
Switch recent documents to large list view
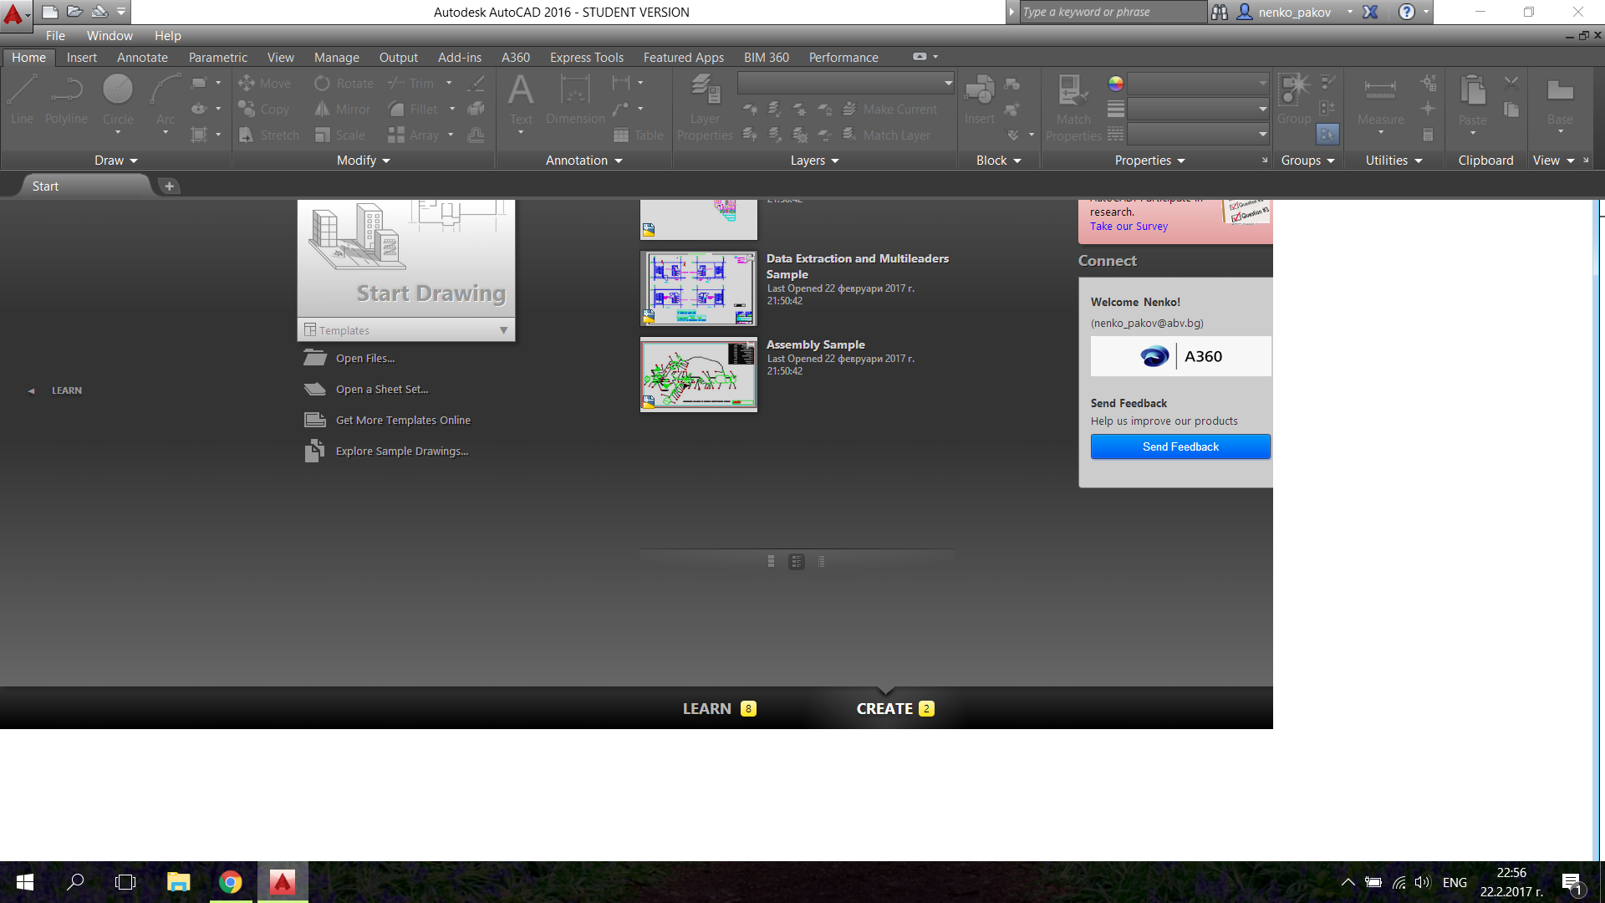[771, 562]
